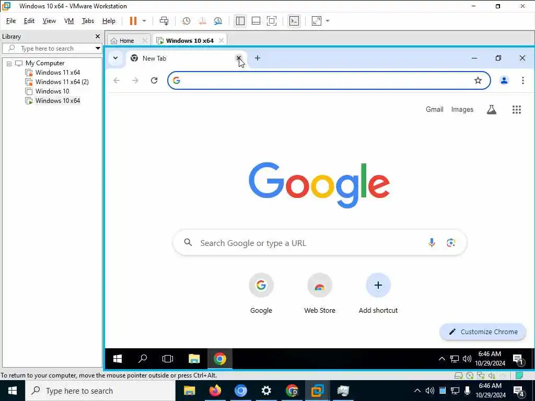Open the guest VM Start menu
The image size is (535, 401).
pos(118,359)
